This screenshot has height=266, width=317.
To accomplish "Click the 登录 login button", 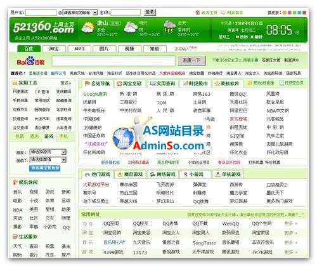I will point(150,13).
